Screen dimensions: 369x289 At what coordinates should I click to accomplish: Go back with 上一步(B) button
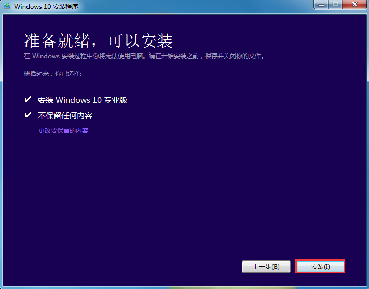click(x=266, y=266)
